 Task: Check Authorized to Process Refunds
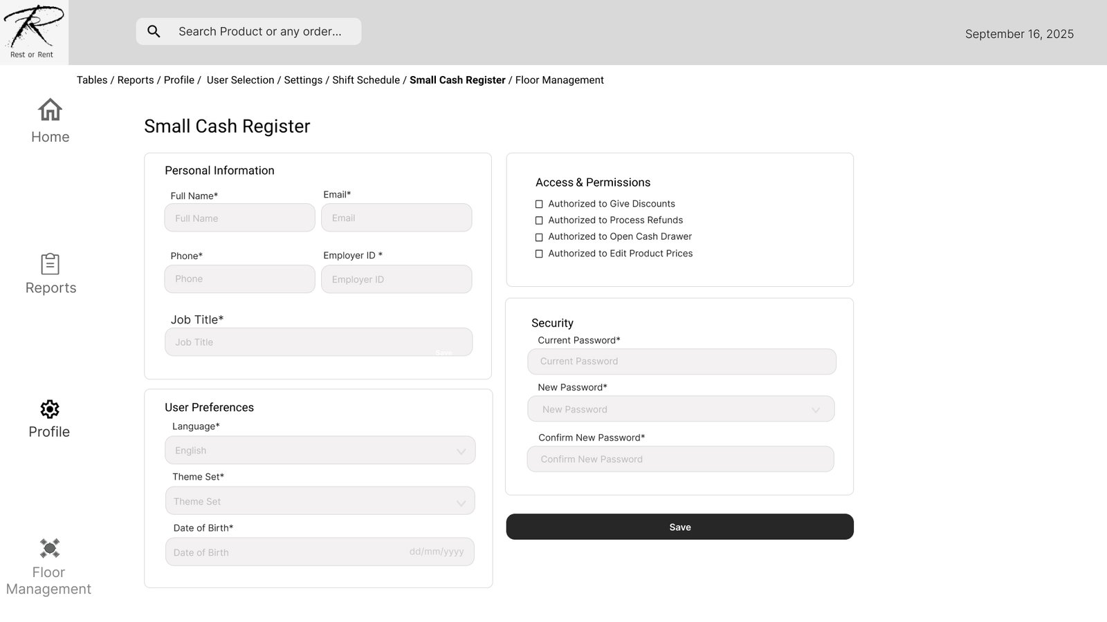click(x=539, y=220)
